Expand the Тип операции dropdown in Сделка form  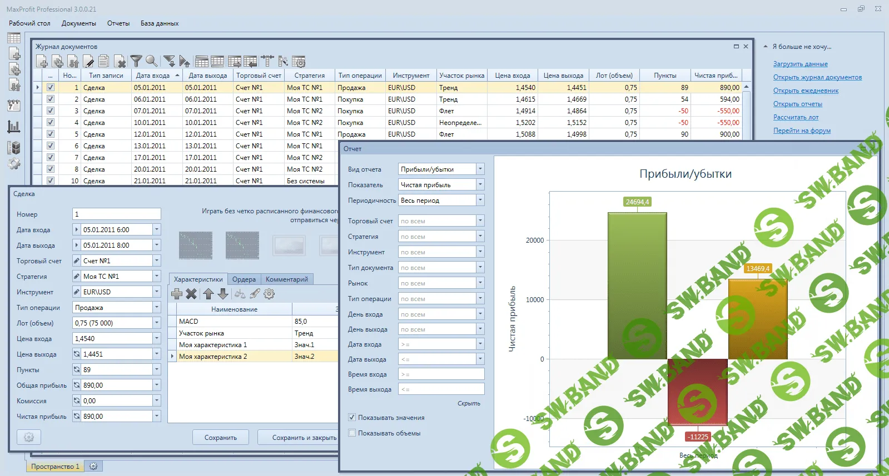point(157,307)
